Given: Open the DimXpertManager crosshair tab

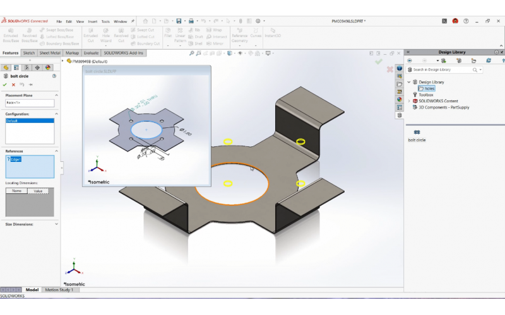Looking at the screenshot, I should pos(37,67).
